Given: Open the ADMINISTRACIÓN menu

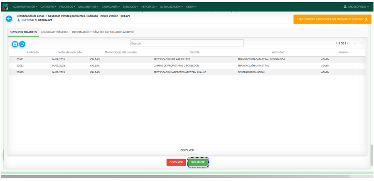Looking at the screenshot, I should click(25, 7).
